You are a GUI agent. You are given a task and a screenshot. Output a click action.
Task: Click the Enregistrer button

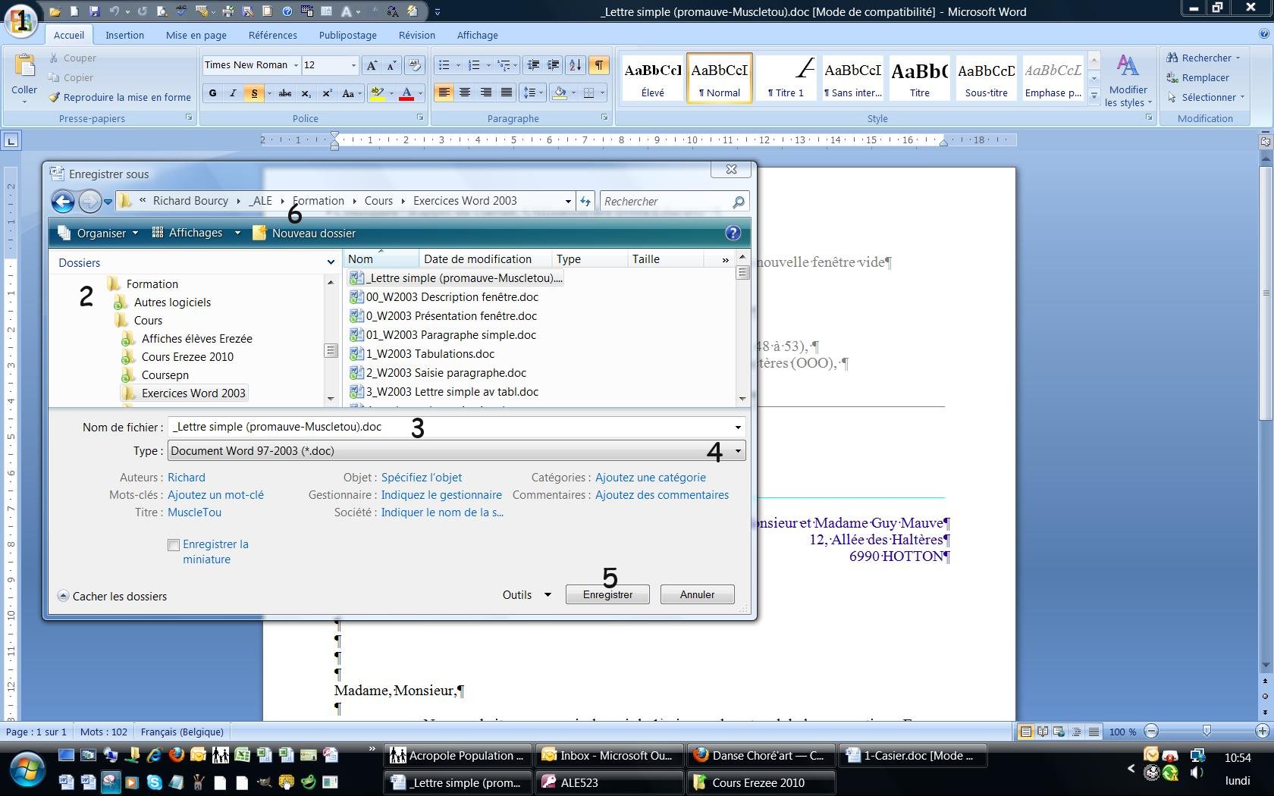click(607, 595)
